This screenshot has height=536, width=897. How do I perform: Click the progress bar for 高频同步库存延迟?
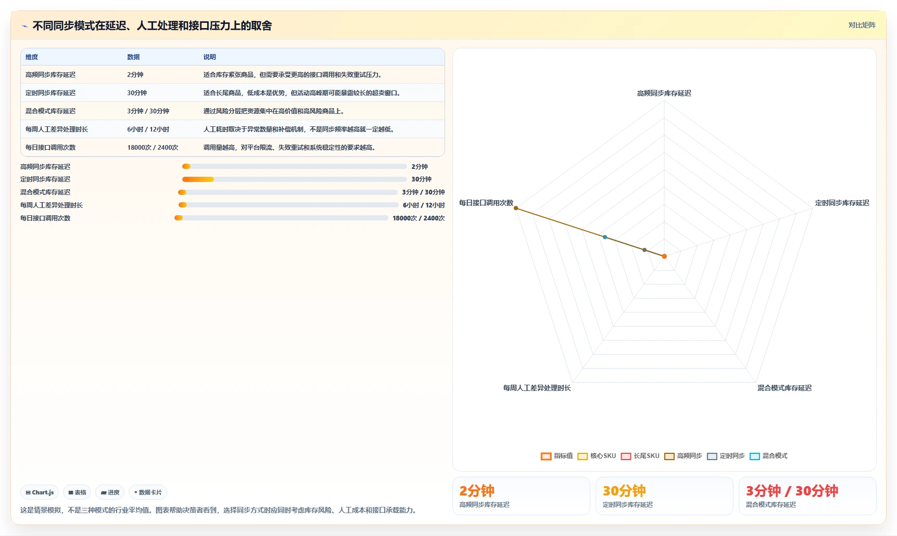(x=294, y=166)
